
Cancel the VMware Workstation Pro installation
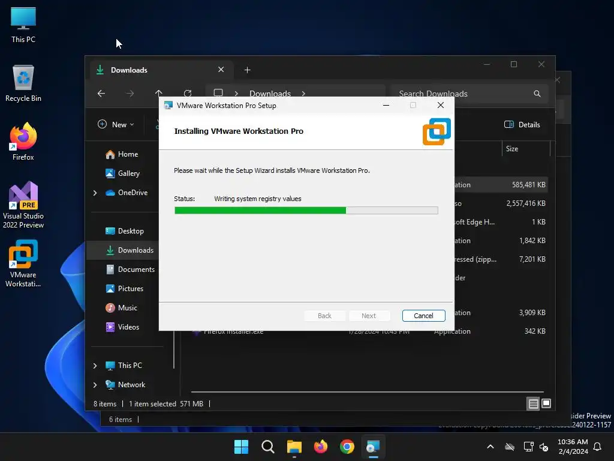click(423, 316)
